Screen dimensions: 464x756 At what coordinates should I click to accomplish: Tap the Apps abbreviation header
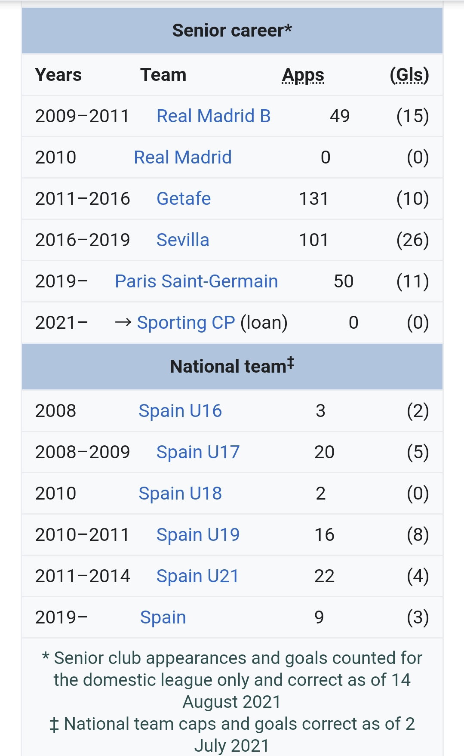[x=303, y=75]
